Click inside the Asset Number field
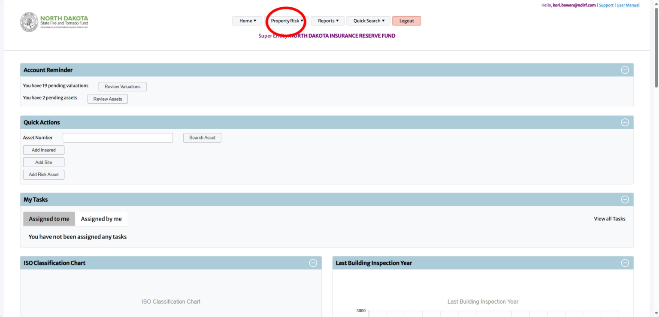 click(x=118, y=137)
